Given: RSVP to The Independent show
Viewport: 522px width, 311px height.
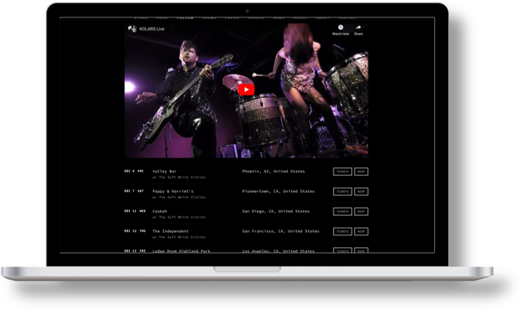Looking at the screenshot, I should coord(361,232).
